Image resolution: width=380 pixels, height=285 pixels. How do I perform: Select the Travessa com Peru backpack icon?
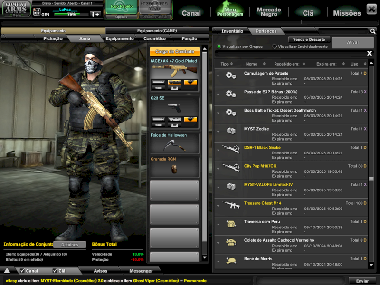click(231, 224)
